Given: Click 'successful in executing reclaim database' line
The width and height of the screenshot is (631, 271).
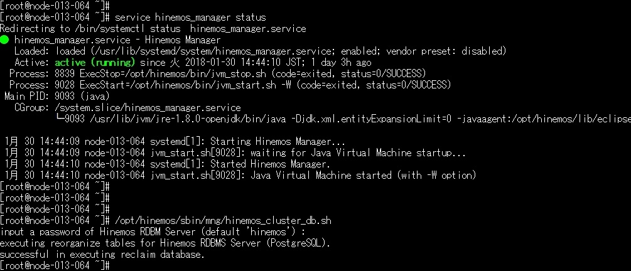Looking at the screenshot, I should click(102, 255).
